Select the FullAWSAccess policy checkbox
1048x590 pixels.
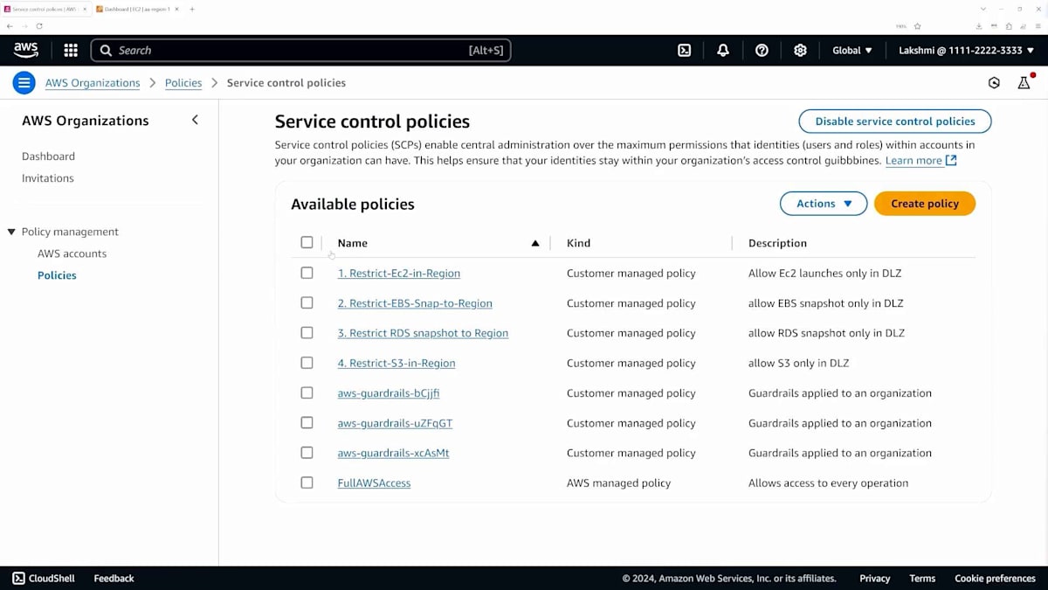tap(307, 482)
